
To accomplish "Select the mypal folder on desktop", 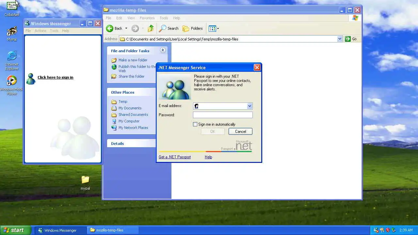I will coord(85,183).
